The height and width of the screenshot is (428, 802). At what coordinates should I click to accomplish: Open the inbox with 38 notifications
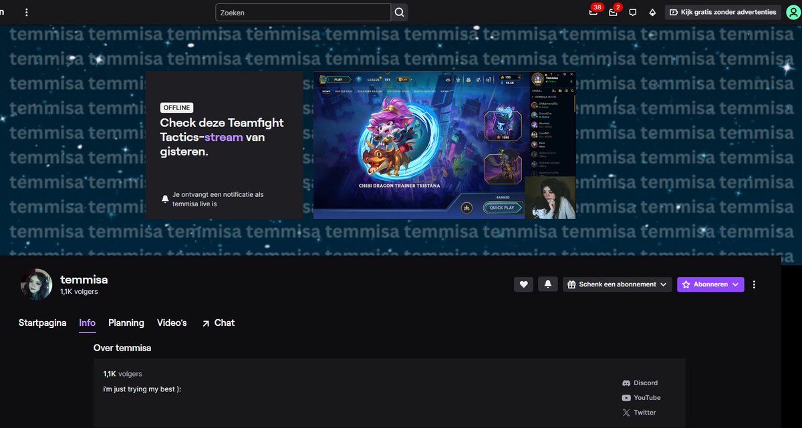pos(593,12)
